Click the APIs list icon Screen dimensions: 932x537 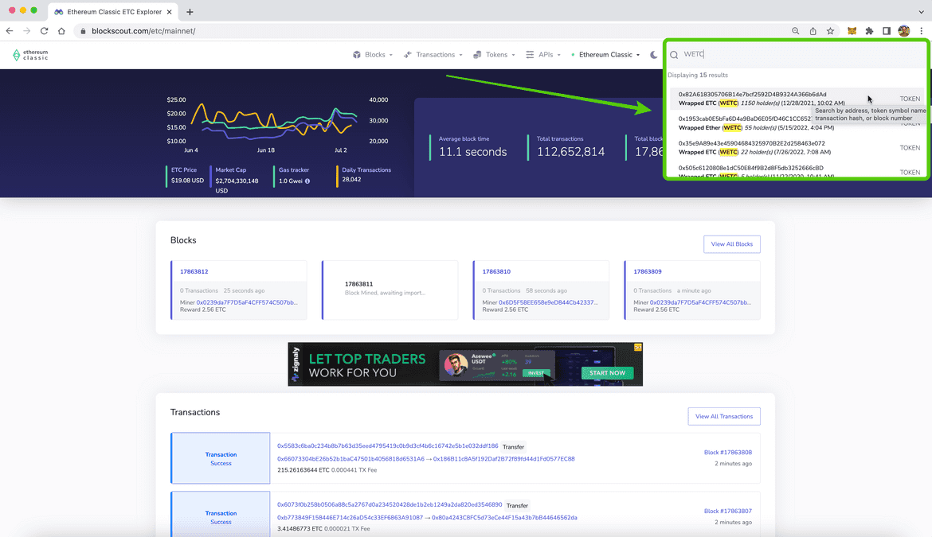530,54
